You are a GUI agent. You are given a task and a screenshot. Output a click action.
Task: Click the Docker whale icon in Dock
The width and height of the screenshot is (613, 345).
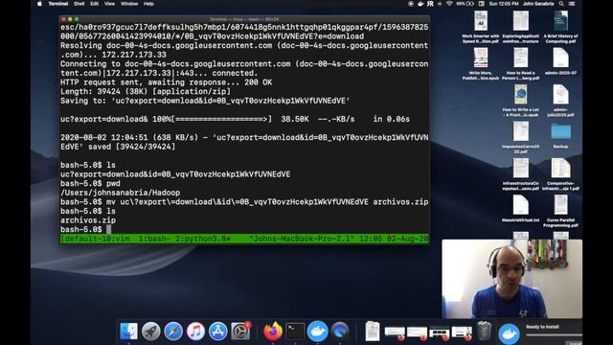[317, 332]
